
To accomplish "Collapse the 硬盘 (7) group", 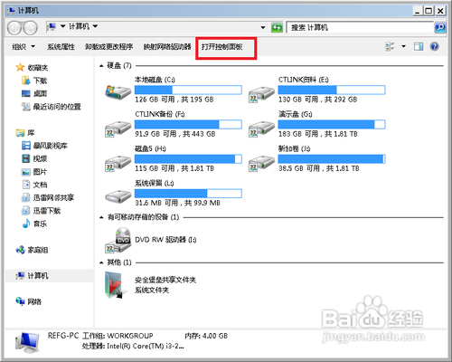I will pyautogui.click(x=101, y=66).
